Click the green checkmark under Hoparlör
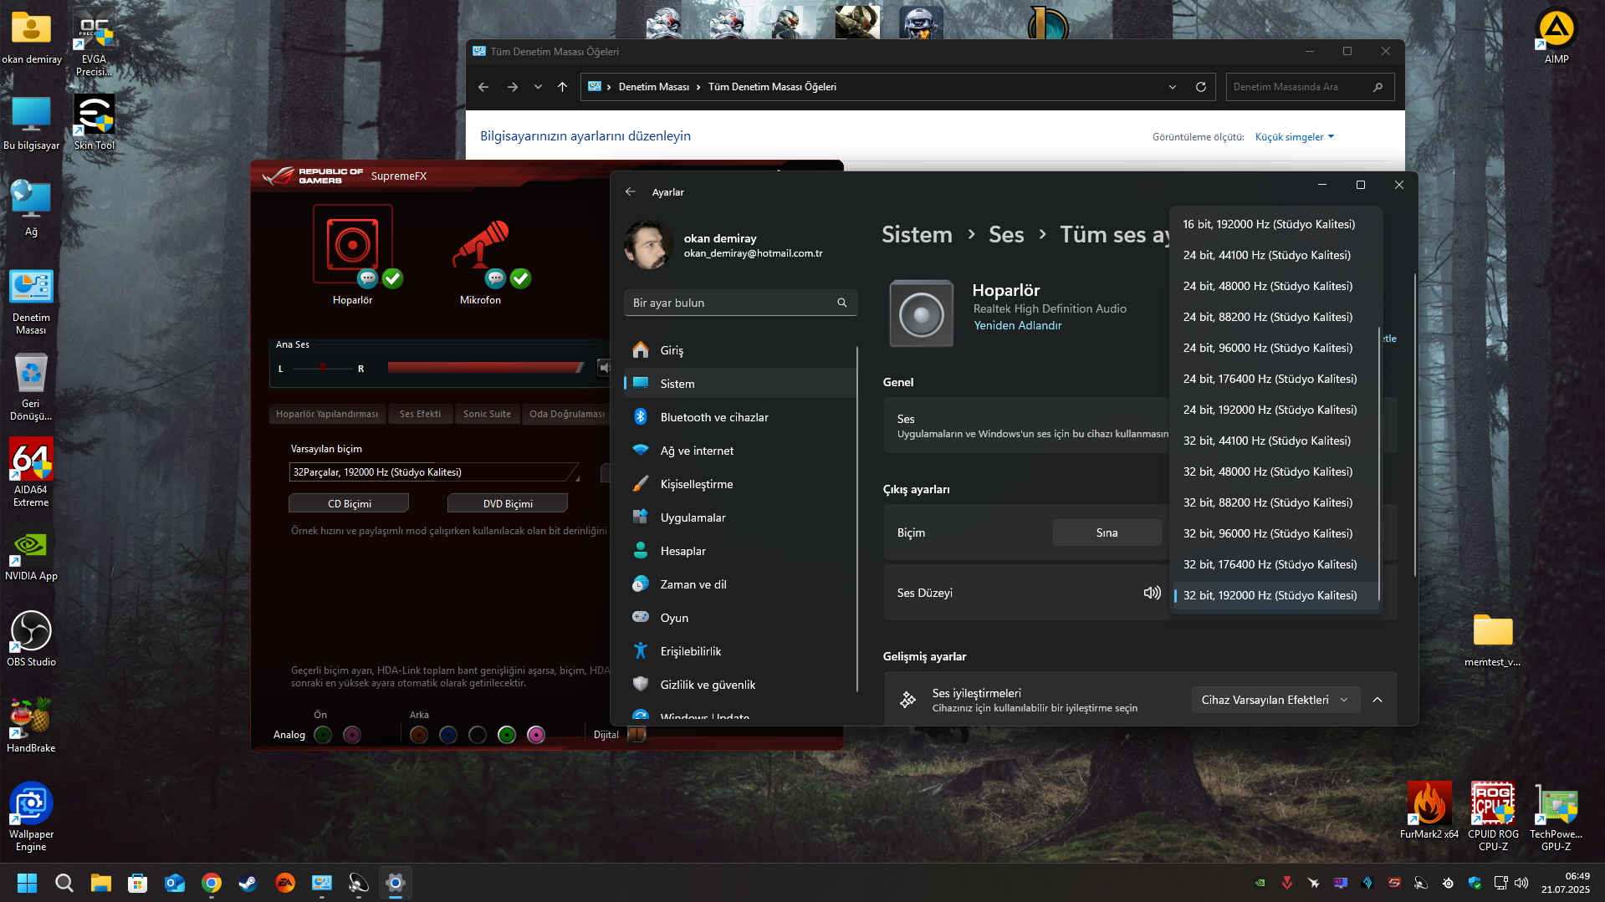 point(392,278)
